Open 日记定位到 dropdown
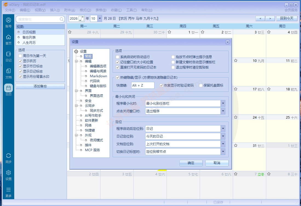301x206 pixels. [223, 136]
